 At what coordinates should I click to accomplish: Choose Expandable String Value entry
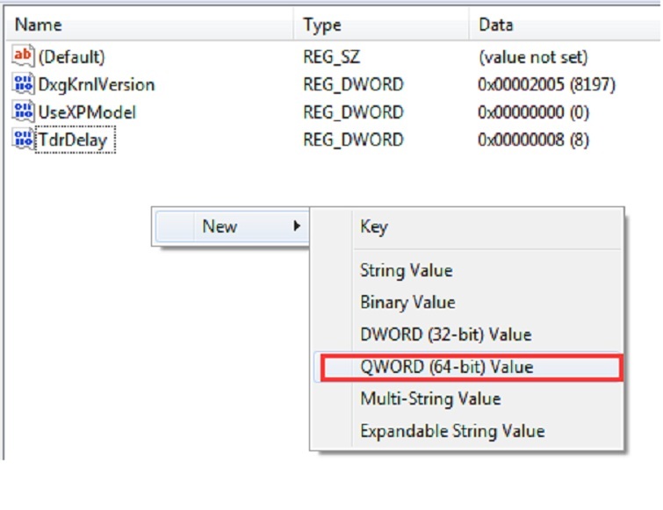[x=452, y=431]
